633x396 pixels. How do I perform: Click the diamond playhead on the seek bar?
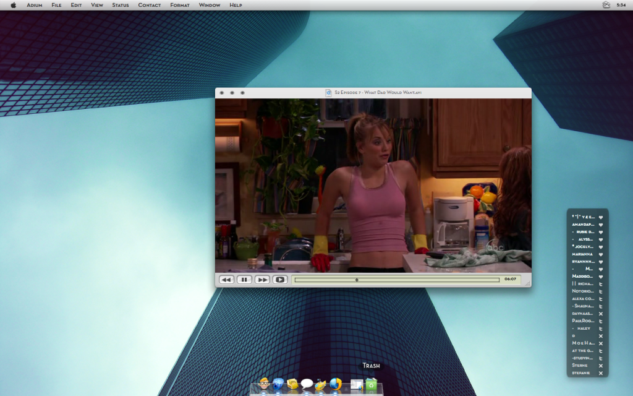coord(357,280)
